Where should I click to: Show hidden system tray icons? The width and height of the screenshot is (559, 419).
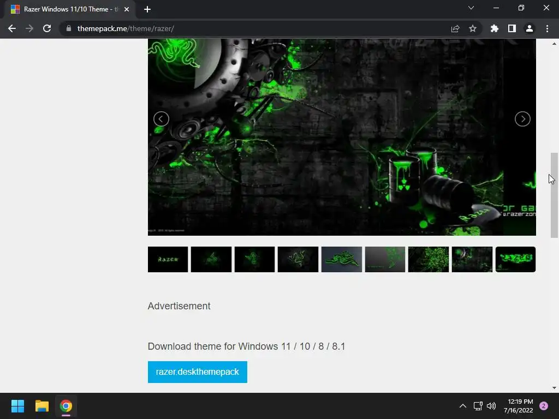point(463,406)
